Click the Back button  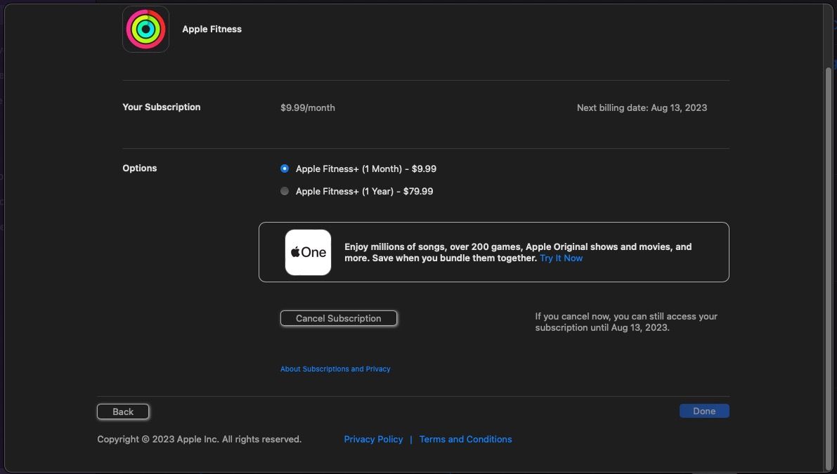pos(122,411)
